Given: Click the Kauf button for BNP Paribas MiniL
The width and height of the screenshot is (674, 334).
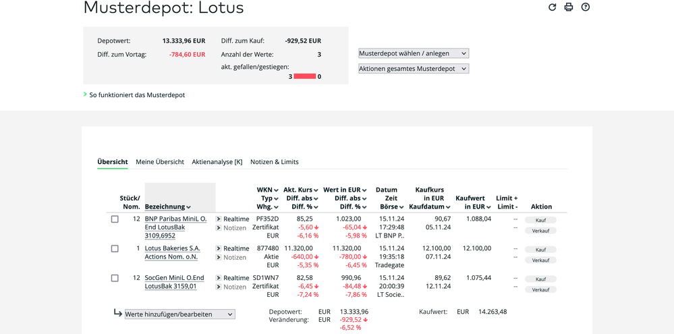Looking at the screenshot, I should [x=540, y=220].
